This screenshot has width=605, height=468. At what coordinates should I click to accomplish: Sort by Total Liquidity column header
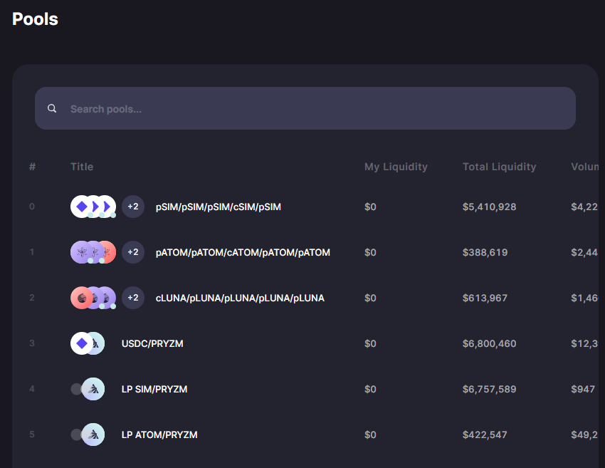(x=499, y=167)
